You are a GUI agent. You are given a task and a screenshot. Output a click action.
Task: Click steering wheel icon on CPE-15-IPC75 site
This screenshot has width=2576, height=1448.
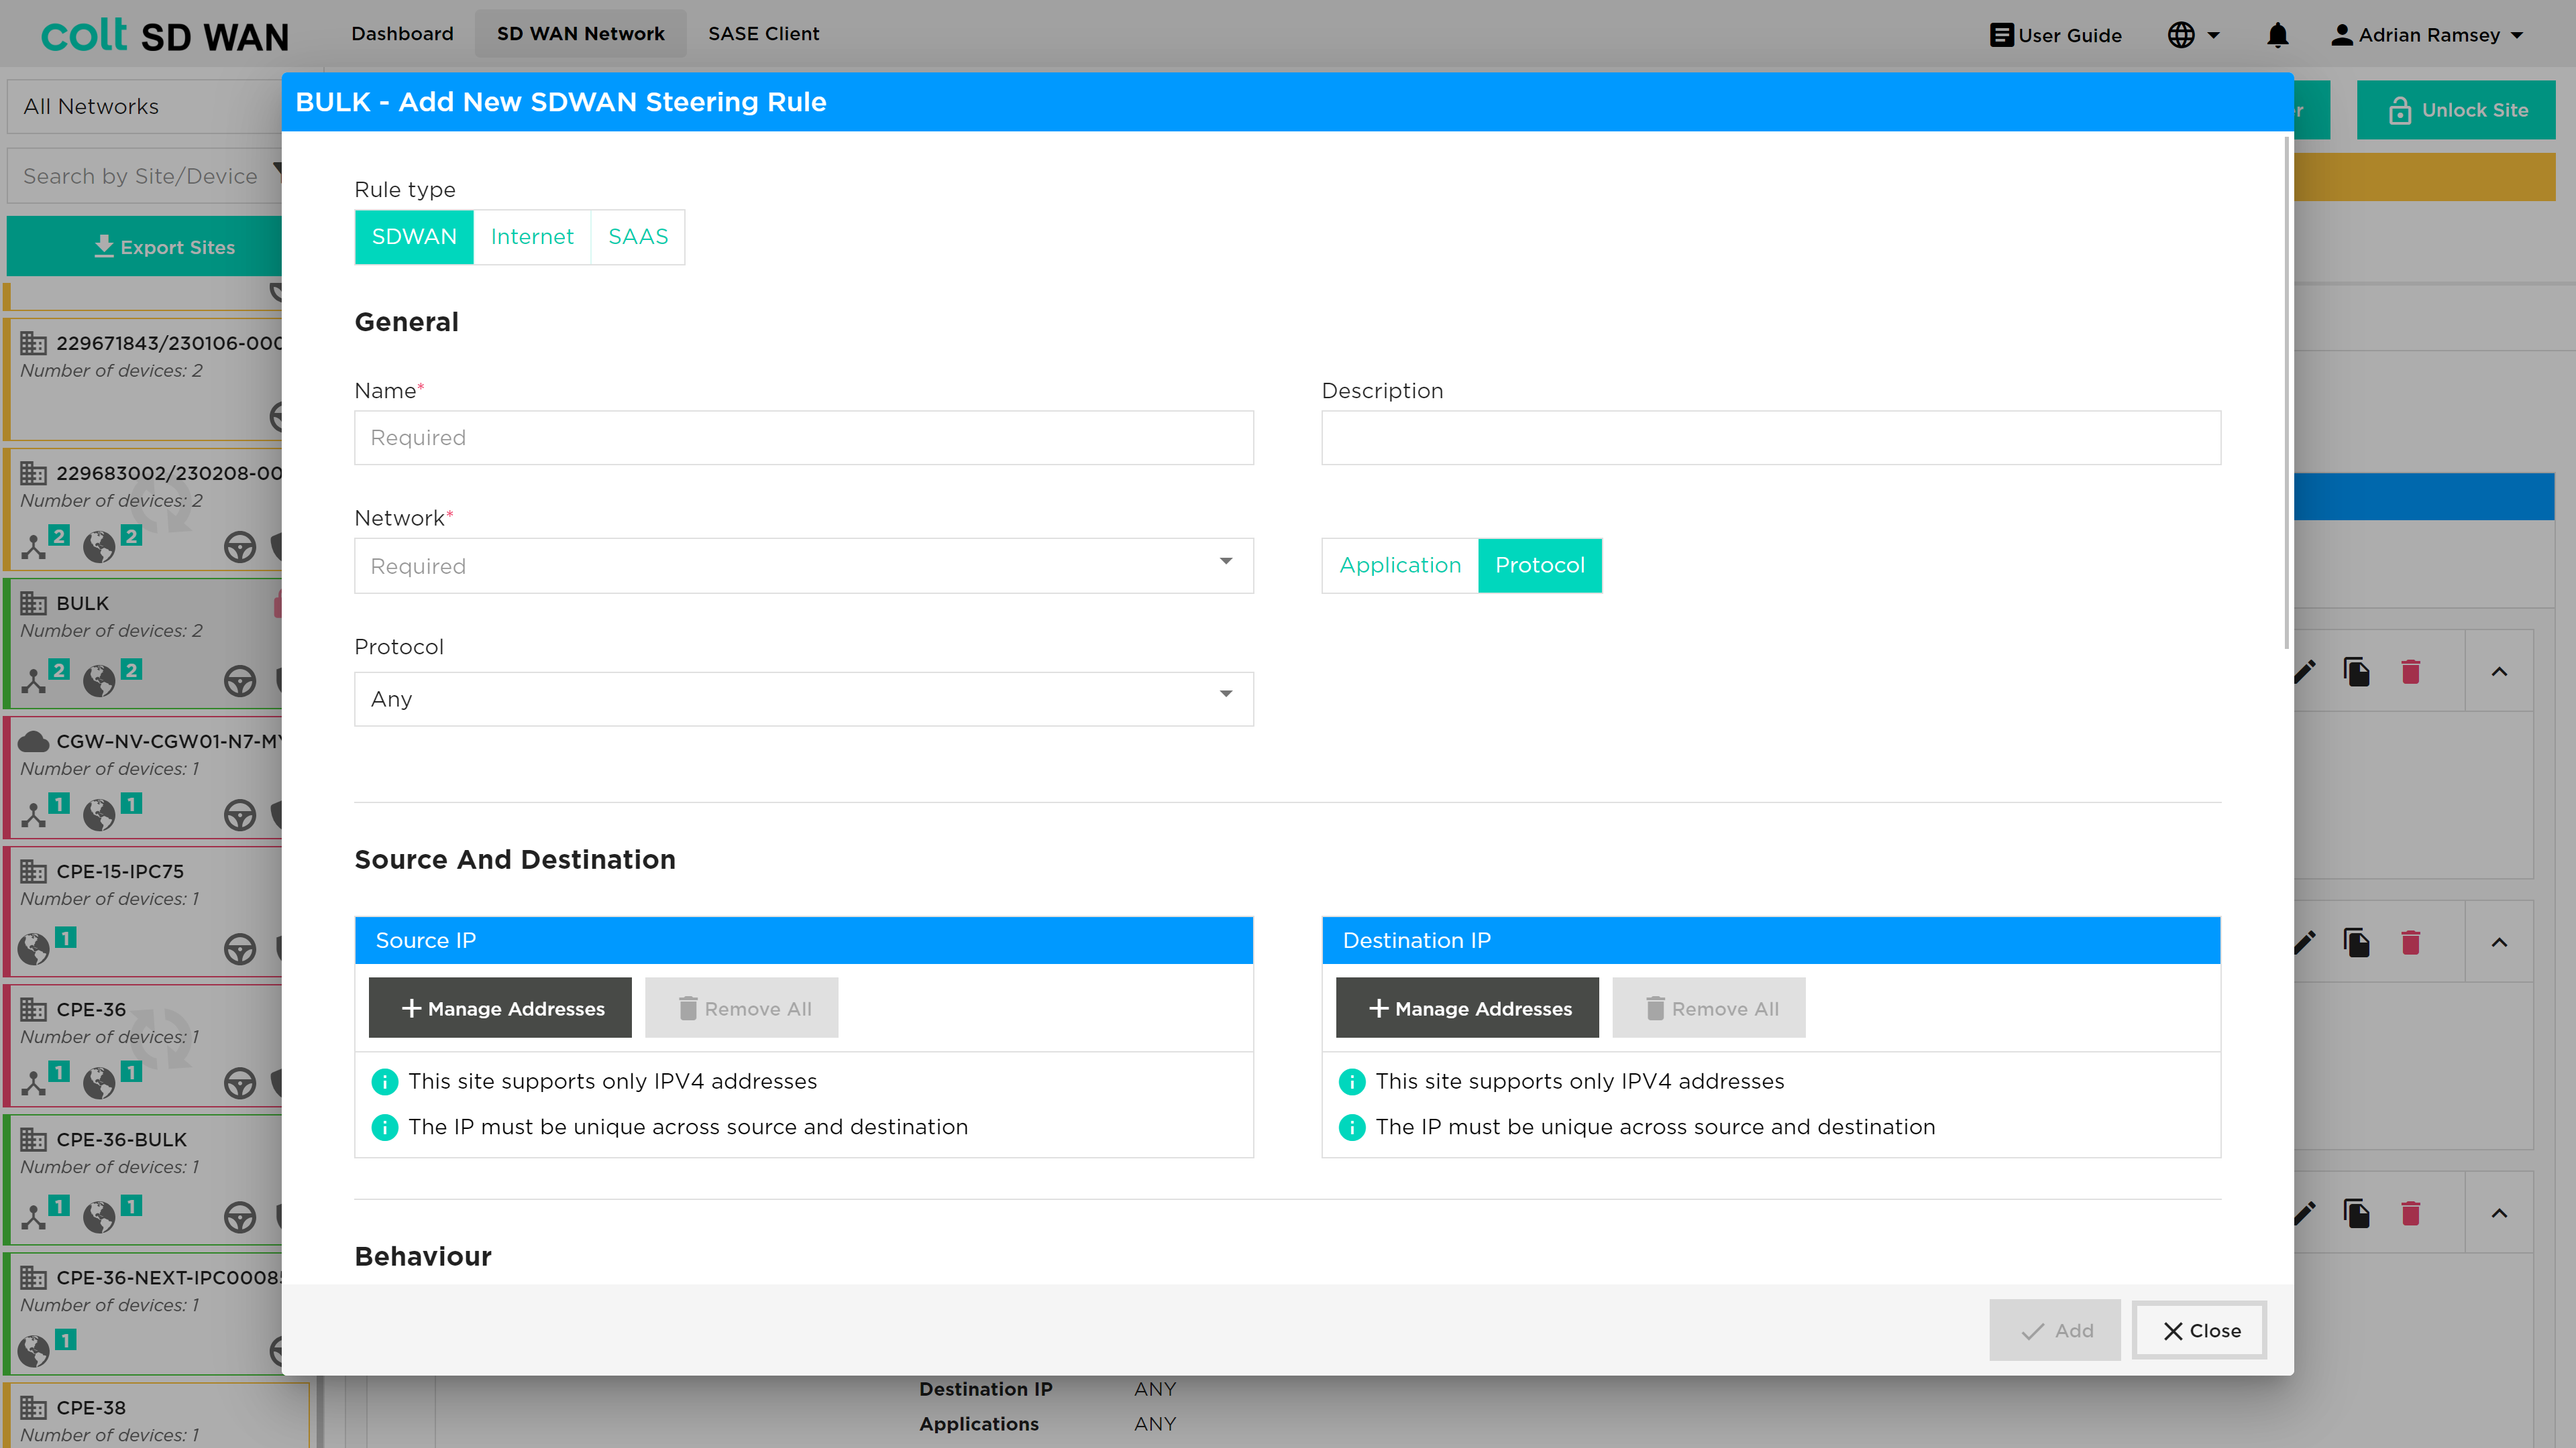(x=240, y=949)
